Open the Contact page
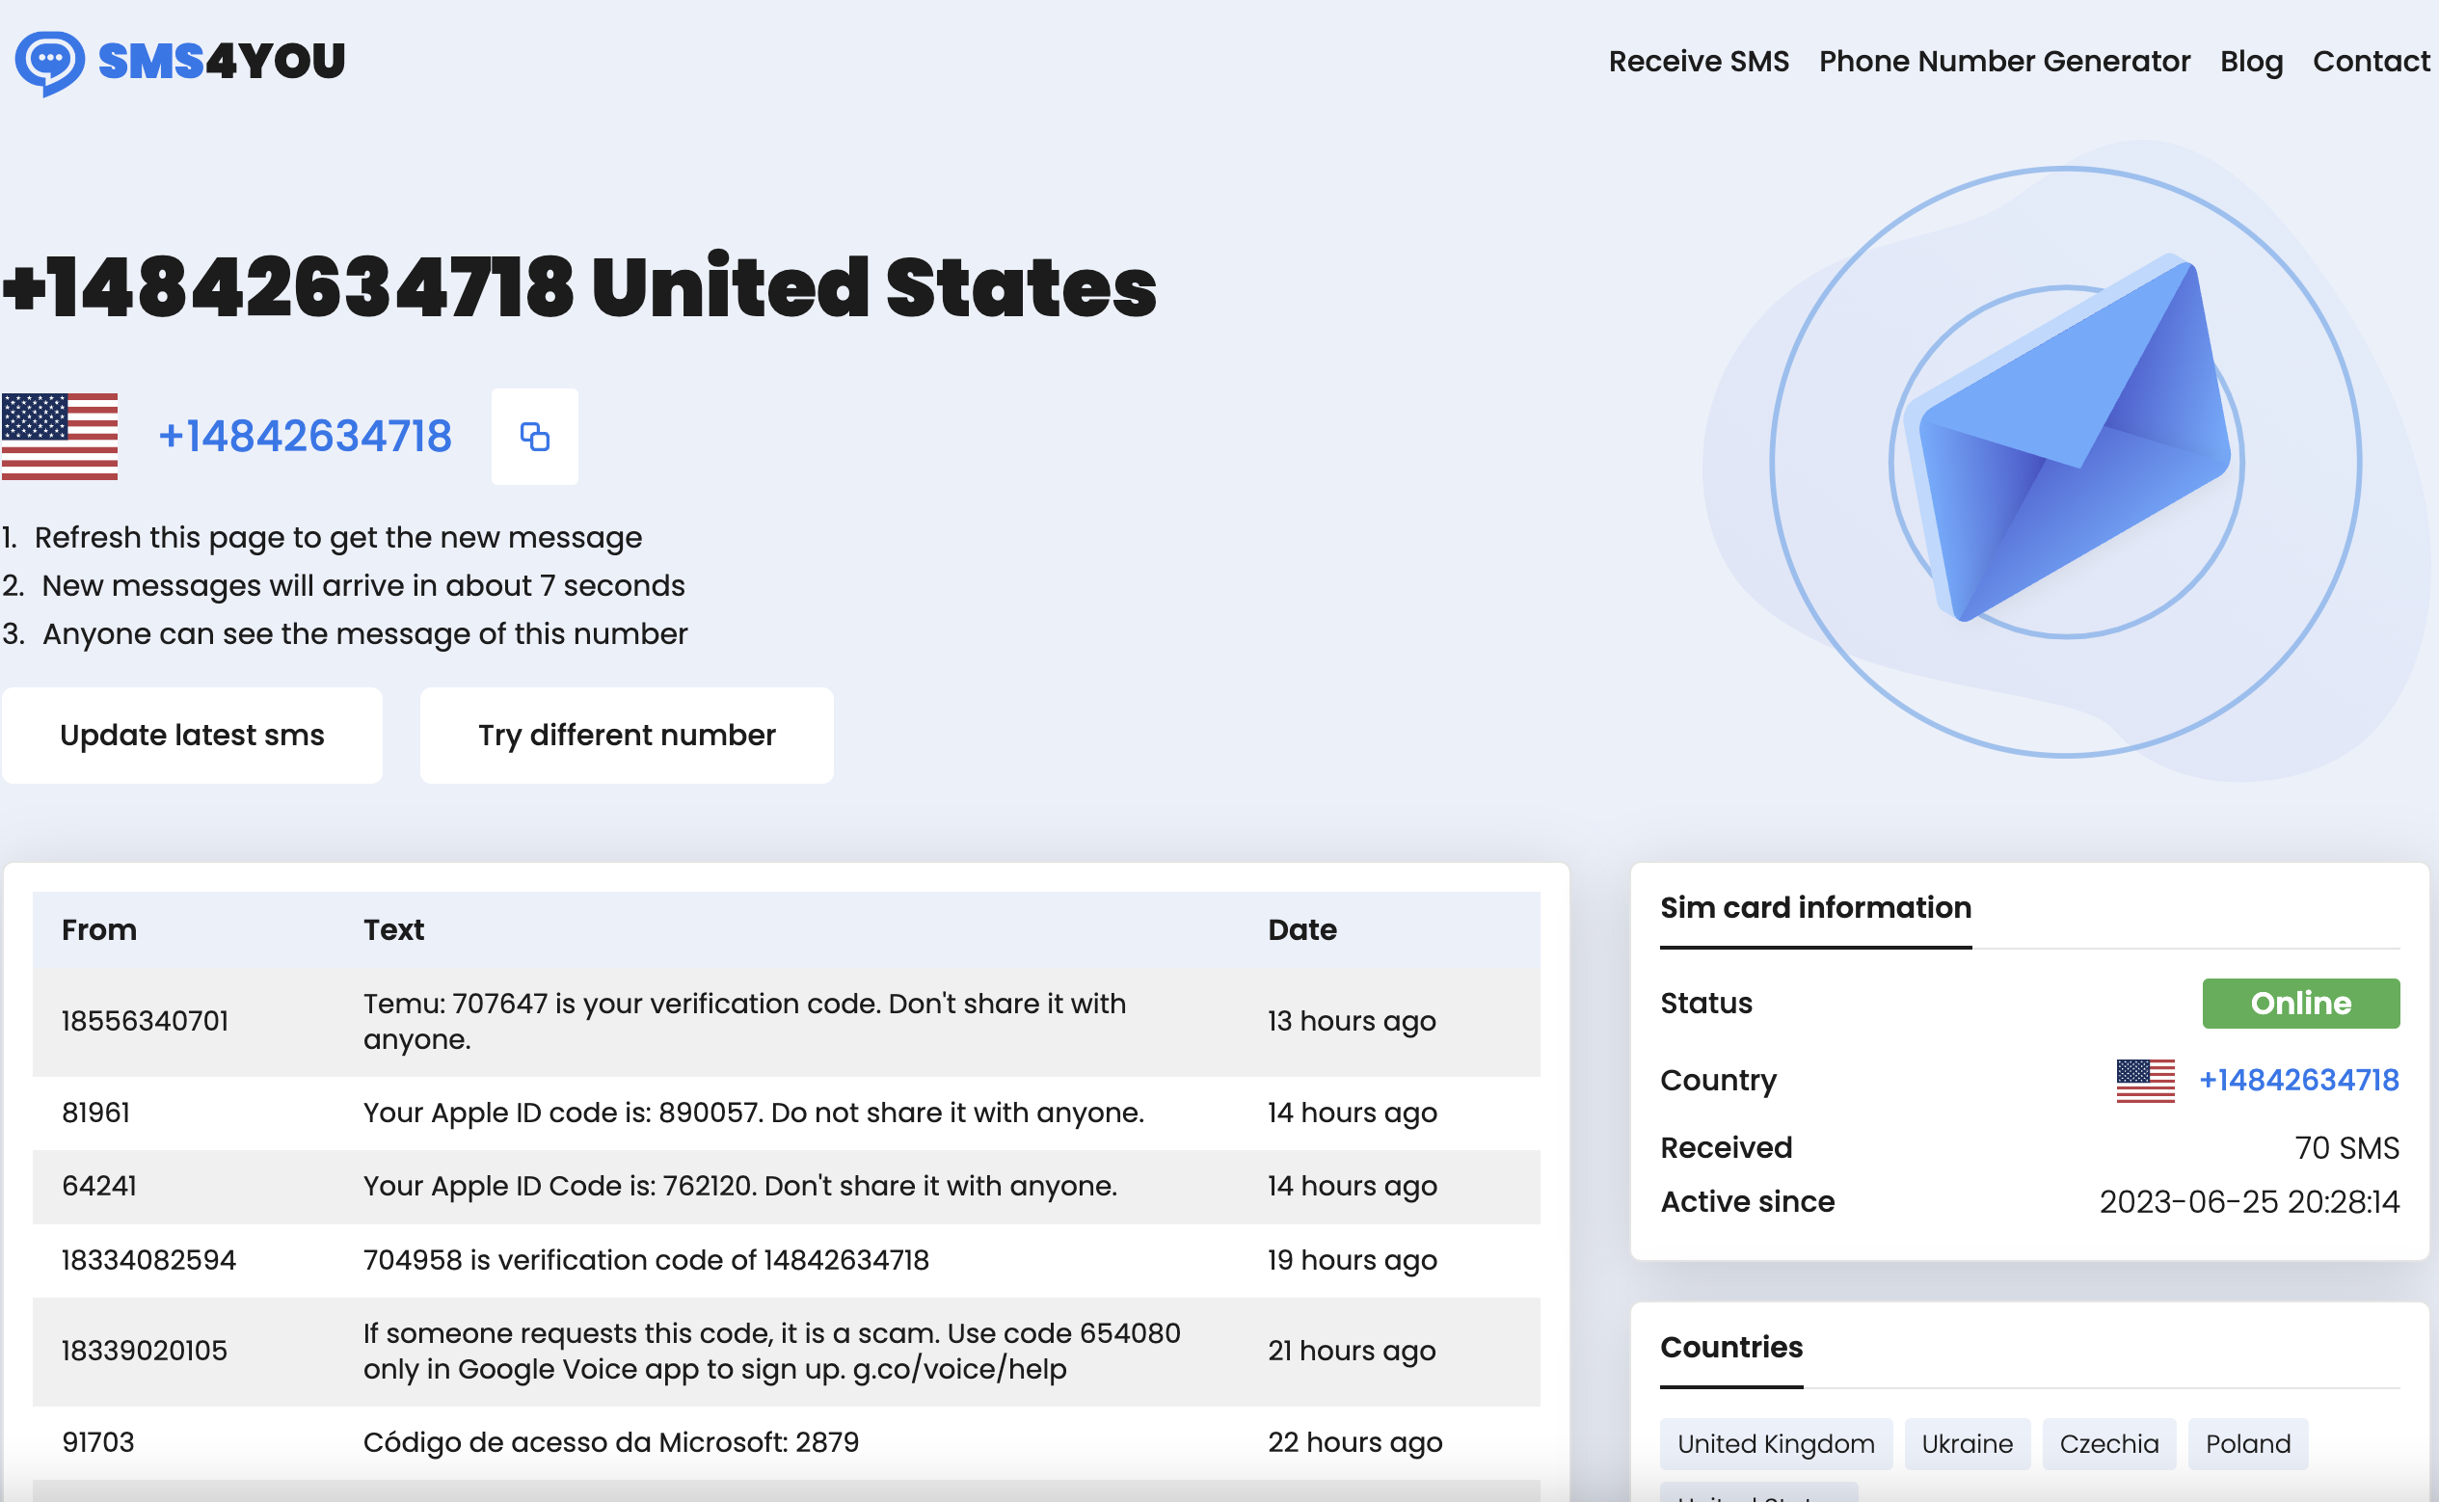The width and height of the screenshot is (2439, 1502). [2372, 62]
